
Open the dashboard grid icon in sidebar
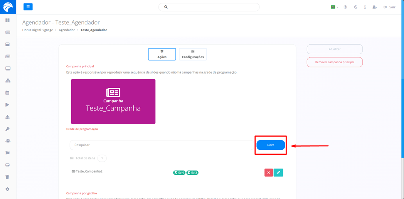pos(8,20)
